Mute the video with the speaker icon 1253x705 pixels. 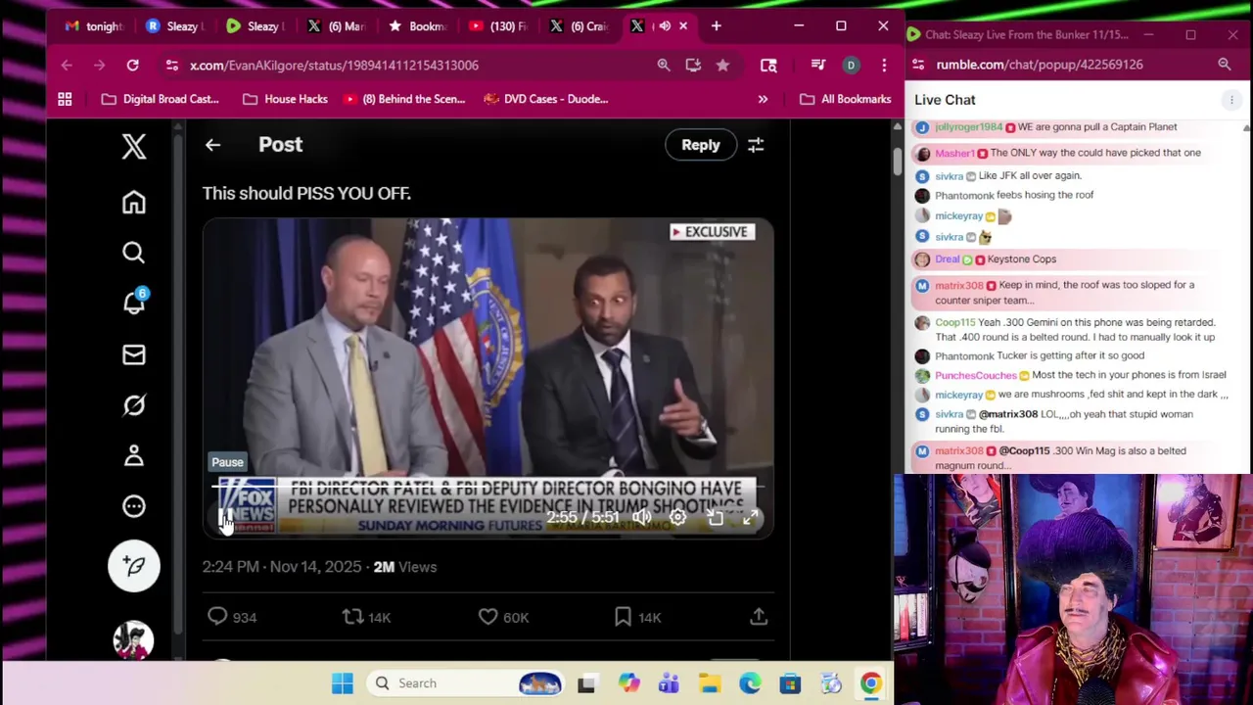click(x=641, y=517)
